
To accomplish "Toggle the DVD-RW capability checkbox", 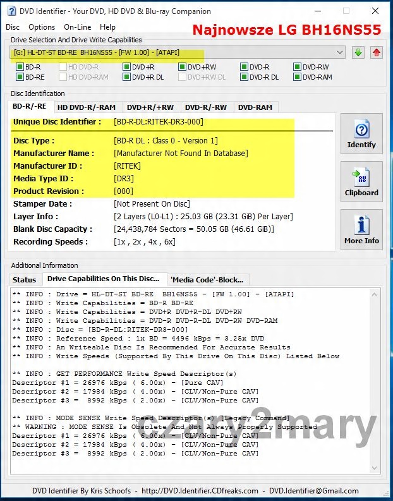I will coord(297,67).
